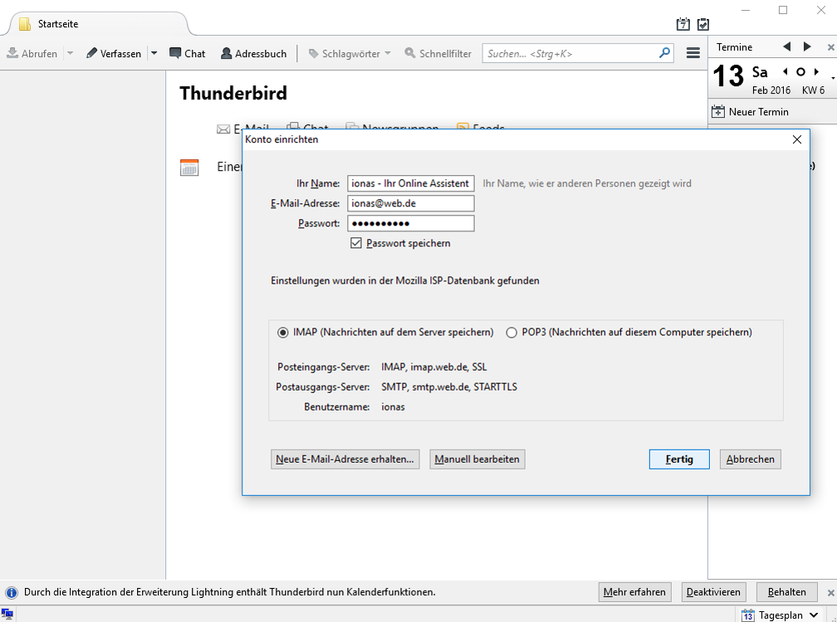Dismiss the Lightning notification bar
Screen dimensions: 837x622
(830, 593)
